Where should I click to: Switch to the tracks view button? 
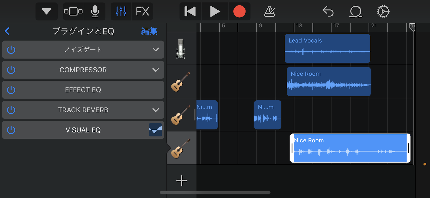[74, 11]
